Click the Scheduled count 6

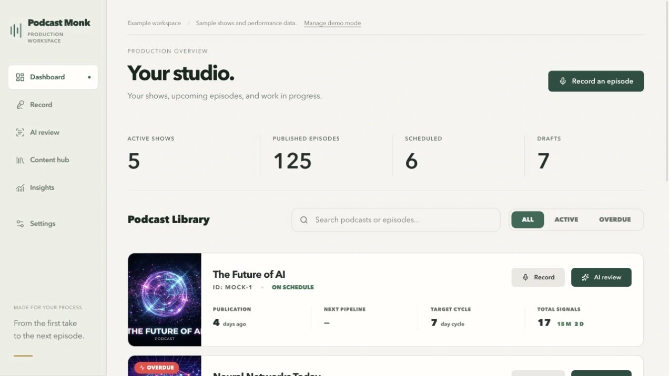(x=411, y=161)
